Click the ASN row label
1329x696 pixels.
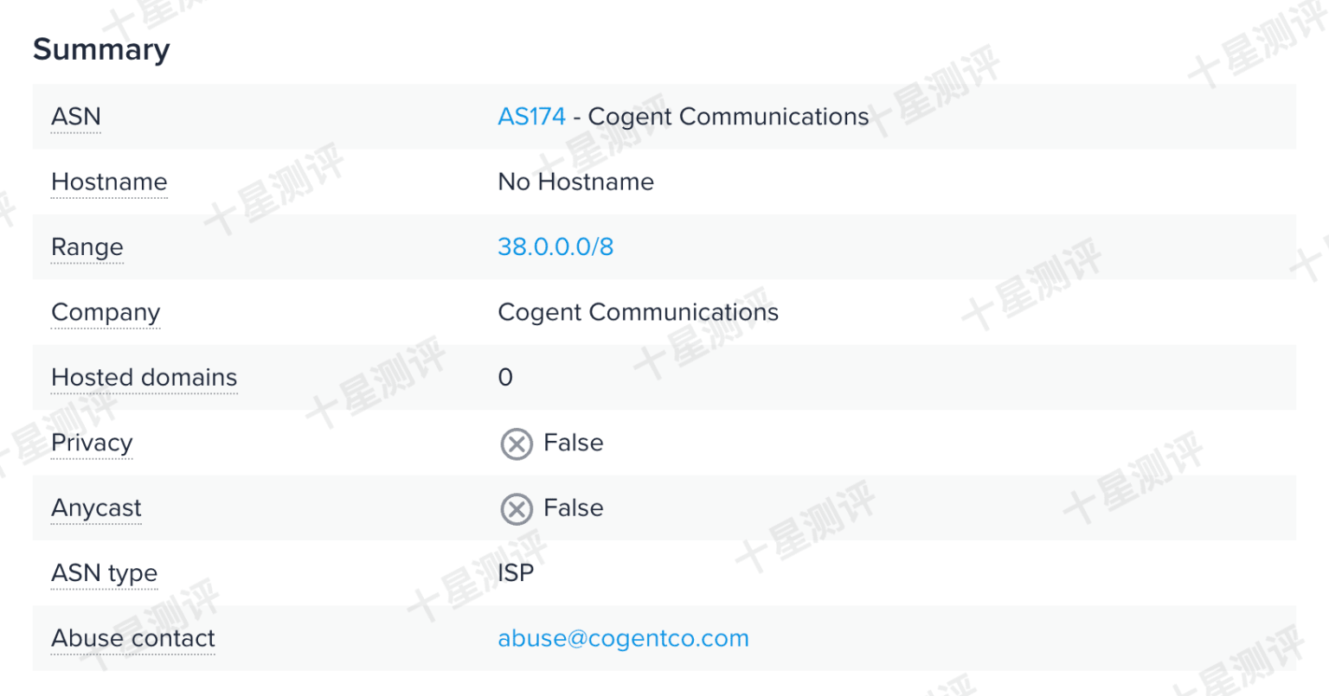[x=76, y=117]
